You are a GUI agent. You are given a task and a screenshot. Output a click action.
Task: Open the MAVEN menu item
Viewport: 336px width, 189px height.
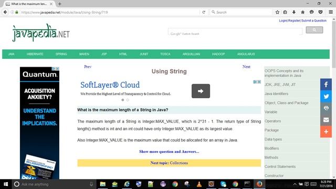point(84,54)
